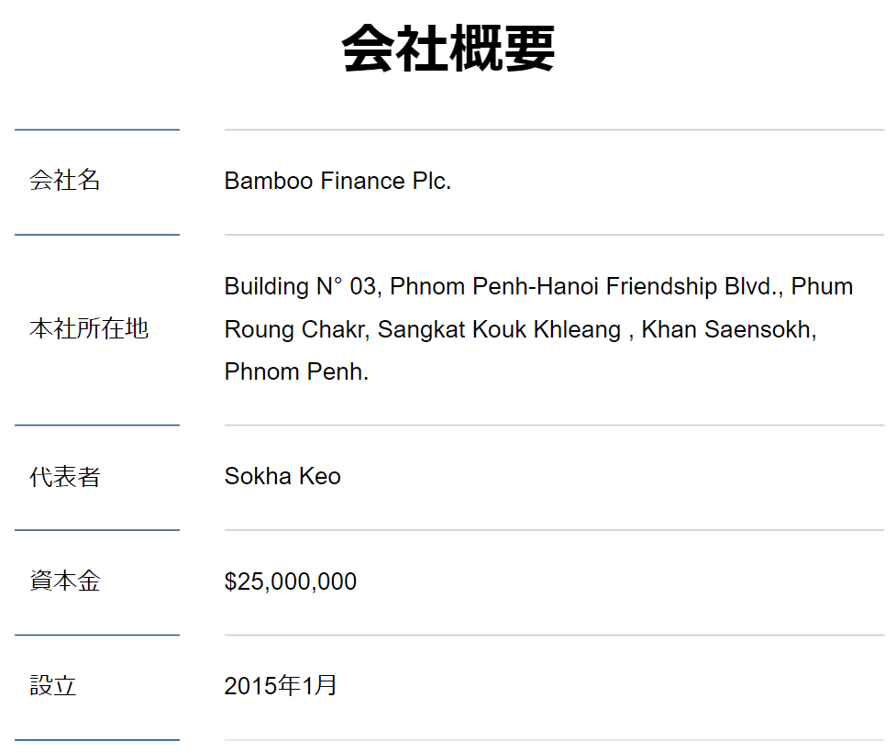Select the 本社所在地 row label
The width and height of the screenshot is (896, 753).
pos(89,328)
